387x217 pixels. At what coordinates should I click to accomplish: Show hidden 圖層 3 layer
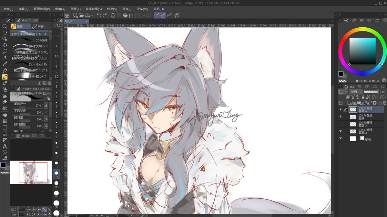(340, 124)
